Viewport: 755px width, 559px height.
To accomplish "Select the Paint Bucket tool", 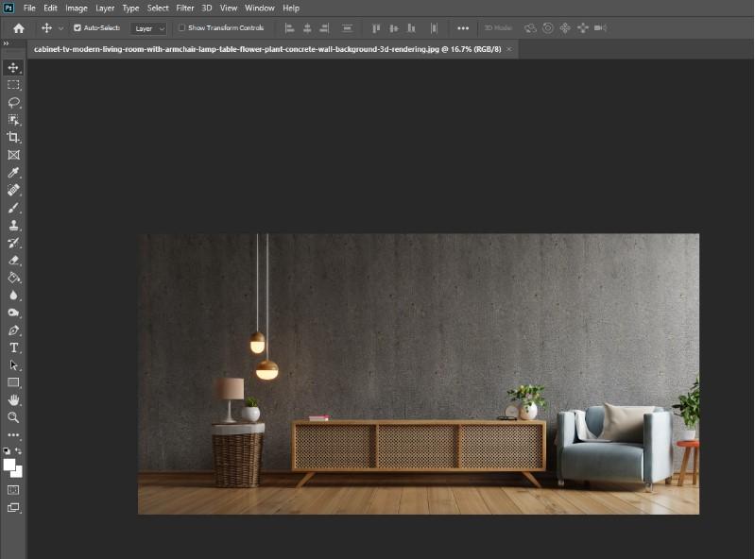I will tap(13, 278).
